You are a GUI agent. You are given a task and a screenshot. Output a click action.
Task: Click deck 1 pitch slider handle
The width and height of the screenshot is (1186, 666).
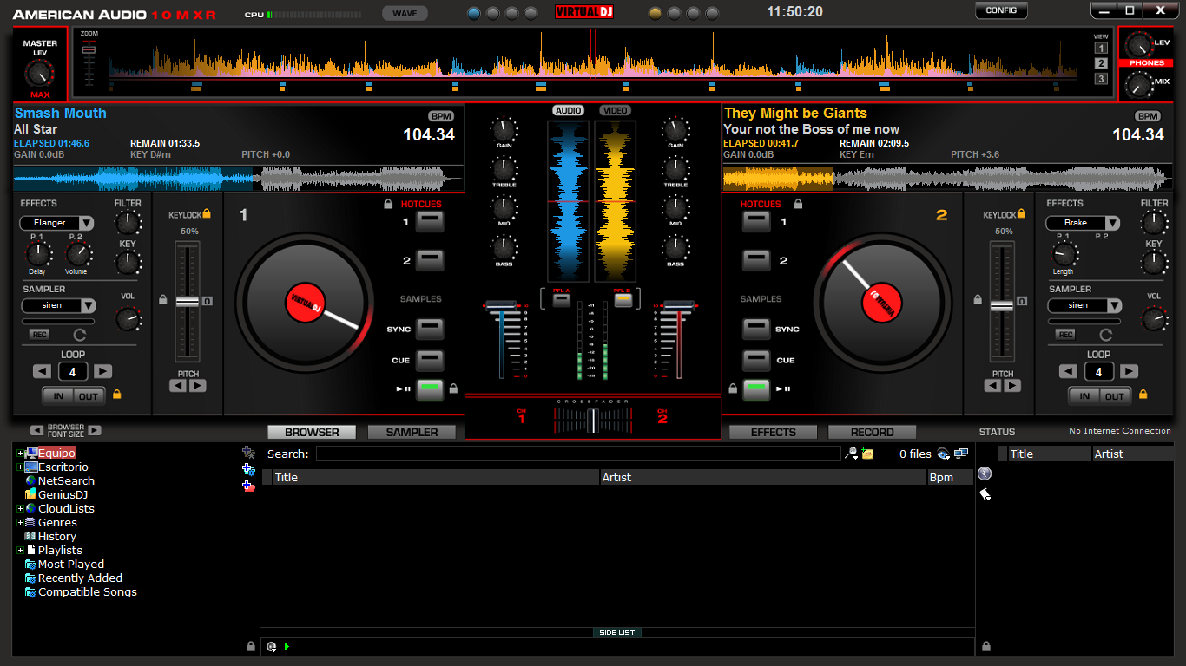(188, 302)
